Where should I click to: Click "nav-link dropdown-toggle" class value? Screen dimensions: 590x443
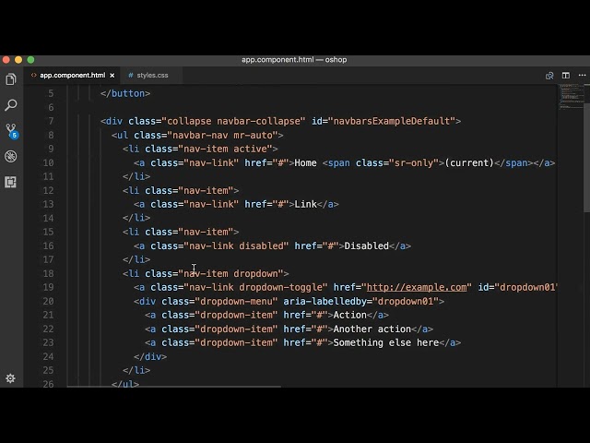(x=255, y=287)
